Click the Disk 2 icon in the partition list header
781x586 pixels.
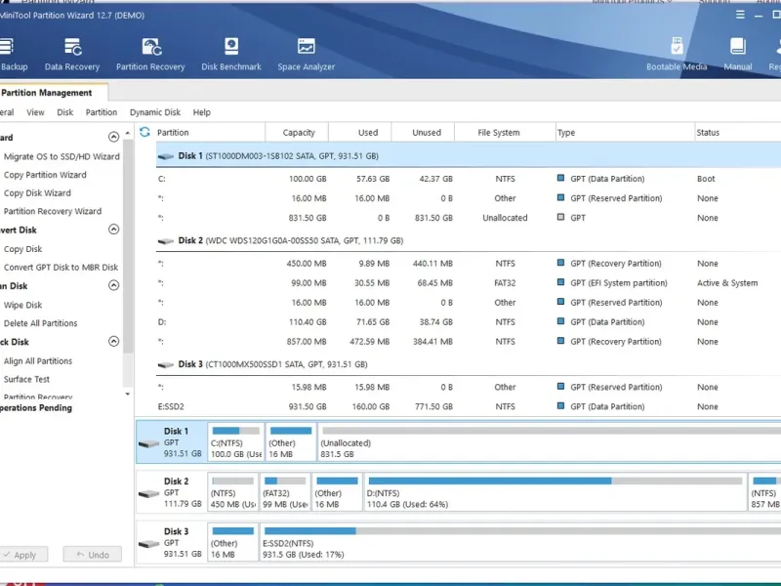tap(165, 241)
